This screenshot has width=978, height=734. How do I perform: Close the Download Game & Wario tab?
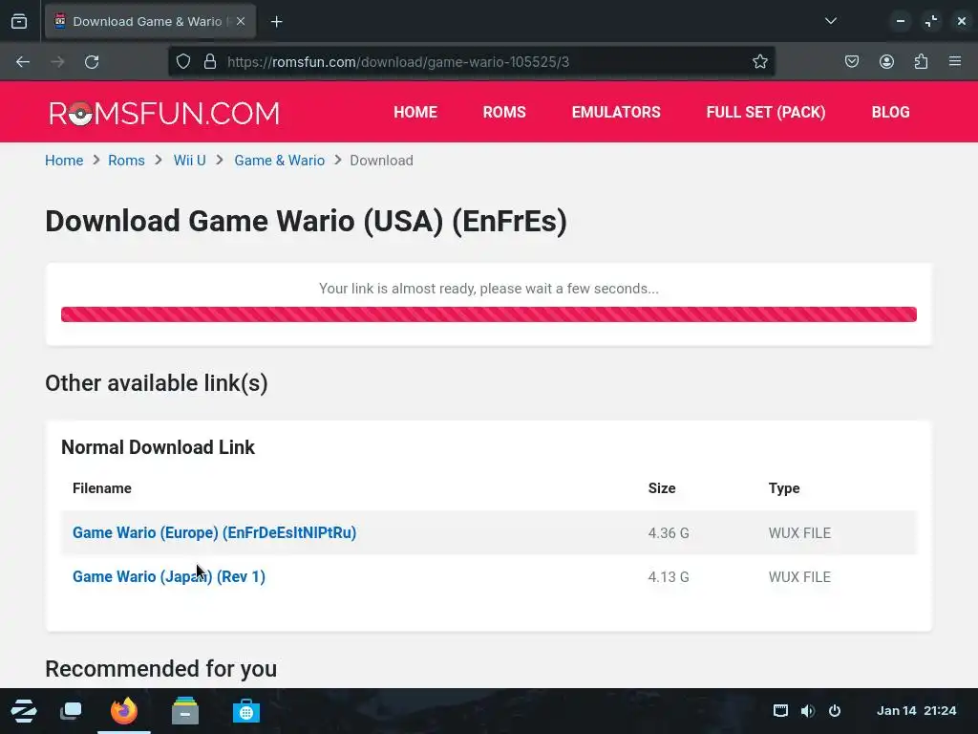(241, 21)
